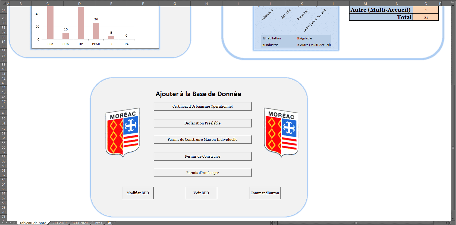Click the '26' data label above PCMI
456x225 pixels.
tap(96, 19)
